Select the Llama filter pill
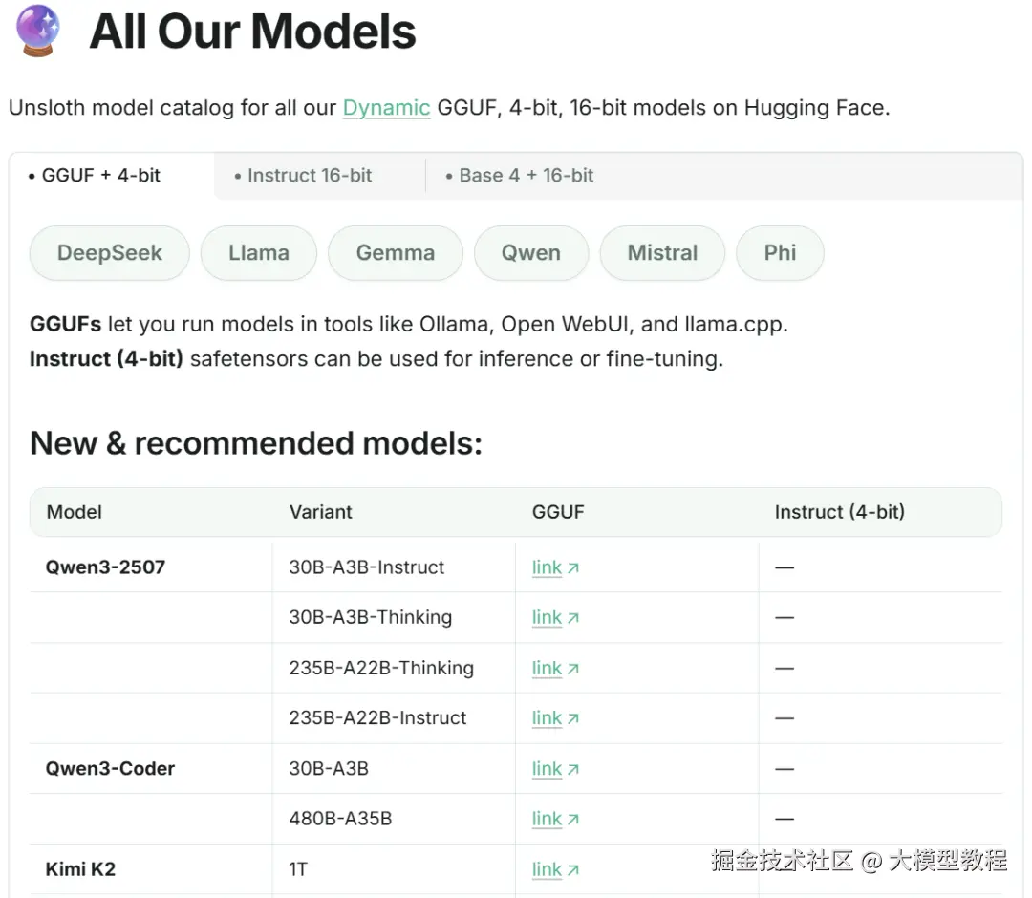The image size is (1032, 898). (x=259, y=252)
